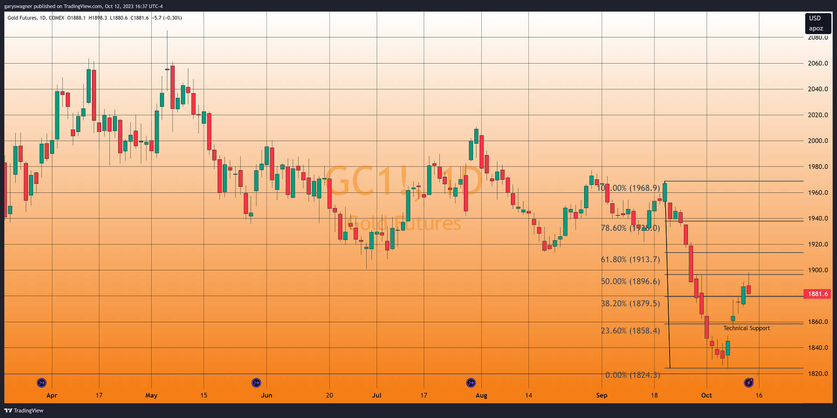This screenshot has height=418, width=837.
Task: Click the 50.00% (1896.6) Fibonacci label
Action: (x=630, y=281)
